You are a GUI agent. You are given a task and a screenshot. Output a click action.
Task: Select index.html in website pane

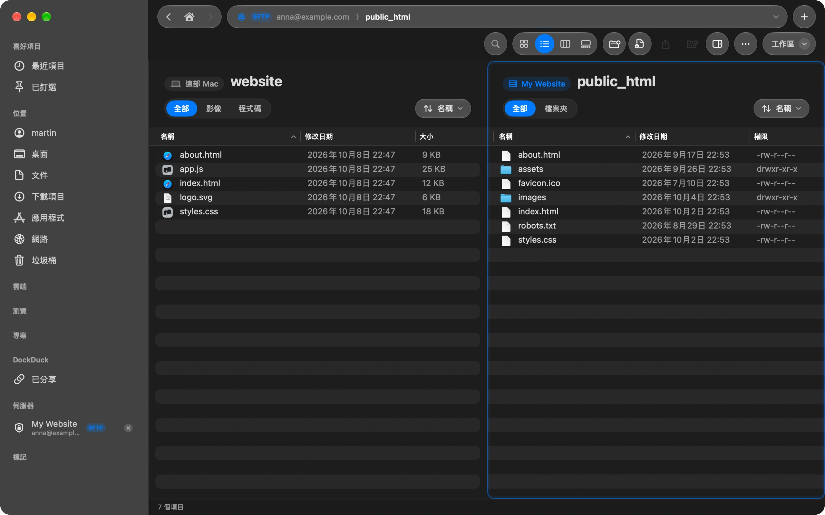318,183
